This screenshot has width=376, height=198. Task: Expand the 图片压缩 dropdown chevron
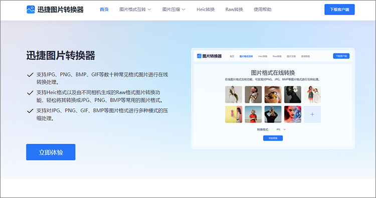(x=183, y=10)
